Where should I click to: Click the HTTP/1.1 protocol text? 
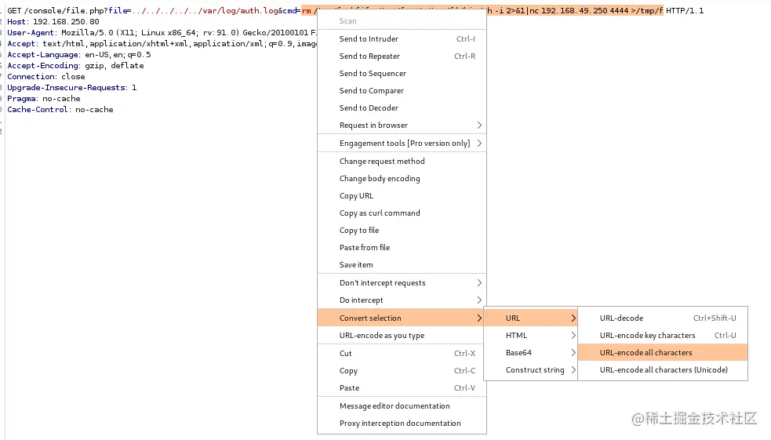[x=685, y=10]
